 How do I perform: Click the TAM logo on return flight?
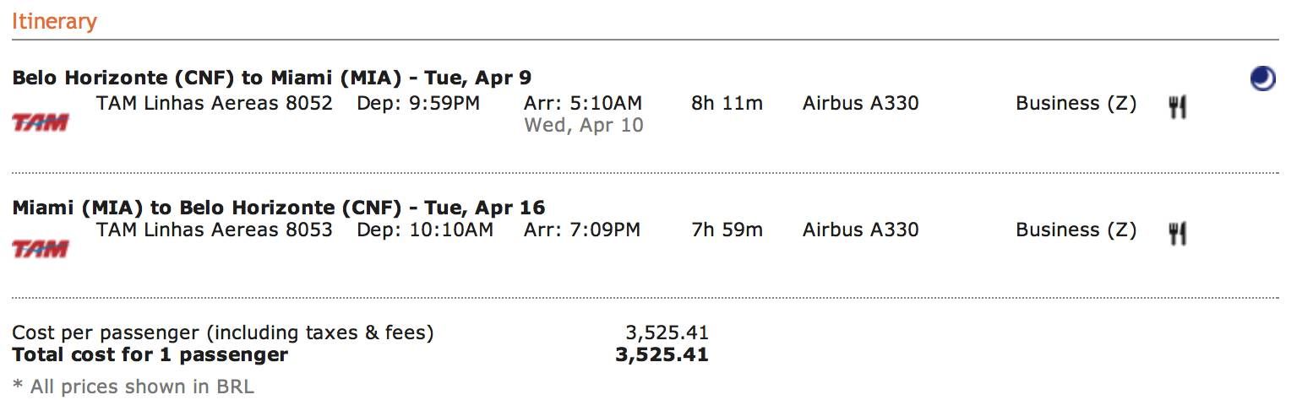[x=41, y=249]
